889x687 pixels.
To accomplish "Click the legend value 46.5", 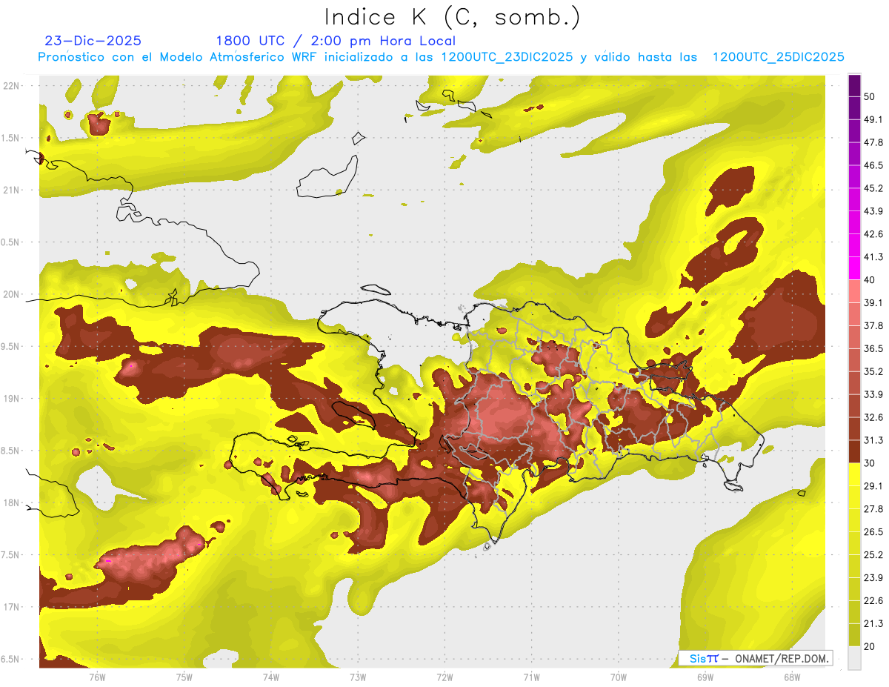I will [x=873, y=165].
